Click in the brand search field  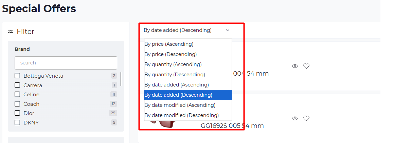coord(66,63)
